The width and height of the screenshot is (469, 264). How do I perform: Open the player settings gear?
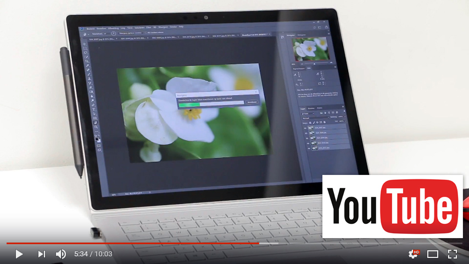(x=413, y=254)
